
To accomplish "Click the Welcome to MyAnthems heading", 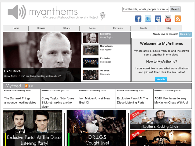I will tap(161, 43).
